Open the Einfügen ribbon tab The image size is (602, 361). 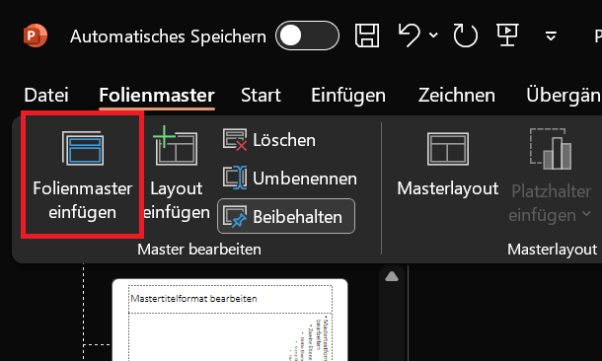click(348, 95)
